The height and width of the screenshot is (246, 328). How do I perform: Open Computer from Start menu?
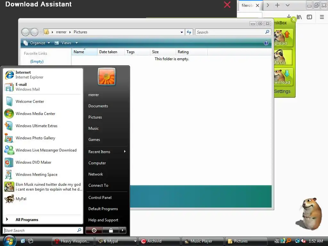(x=106, y=163)
